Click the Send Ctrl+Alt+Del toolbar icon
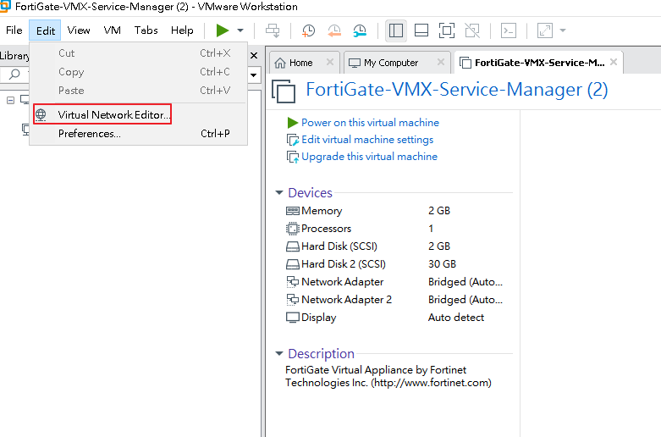Viewport: 661px width, 437px height. (x=273, y=30)
